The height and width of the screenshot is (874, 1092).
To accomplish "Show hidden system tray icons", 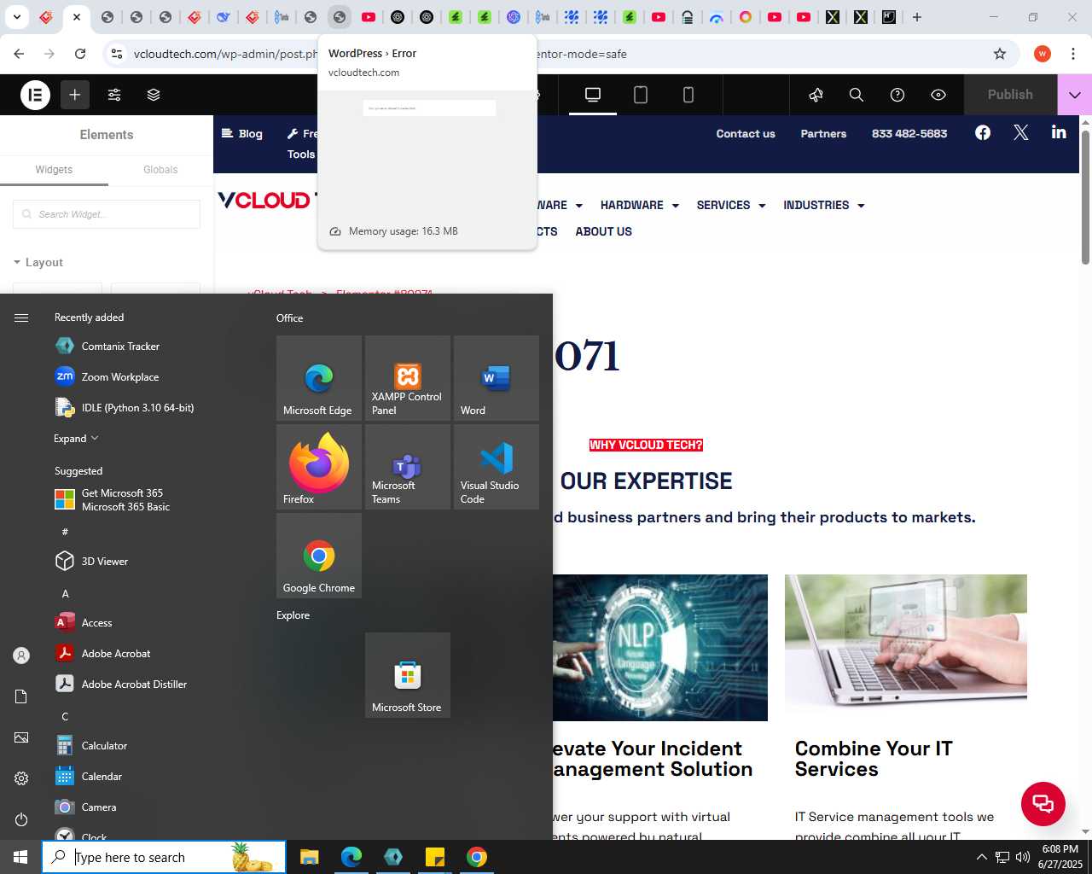I will (981, 857).
